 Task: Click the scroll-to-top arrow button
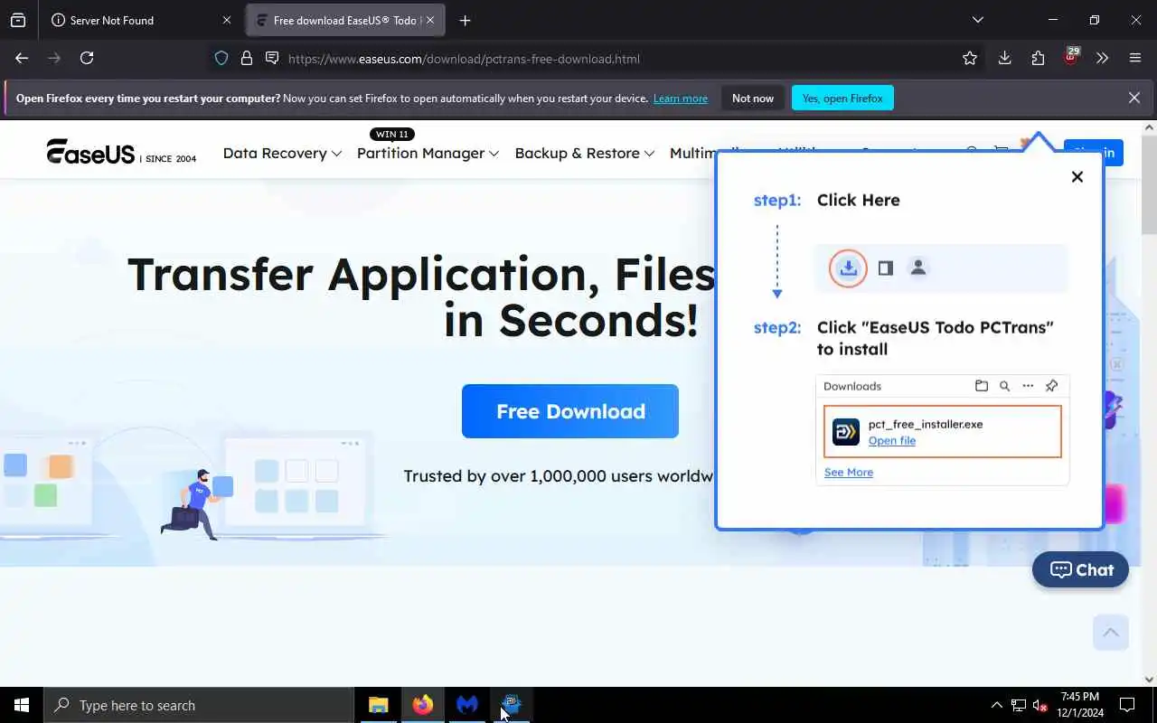[x=1111, y=632]
